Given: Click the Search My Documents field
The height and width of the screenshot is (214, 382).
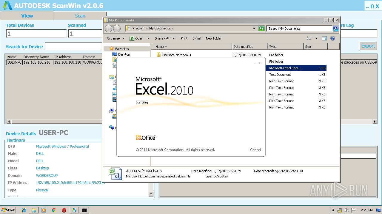Looking at the screenshot, I should click(299, 29).
